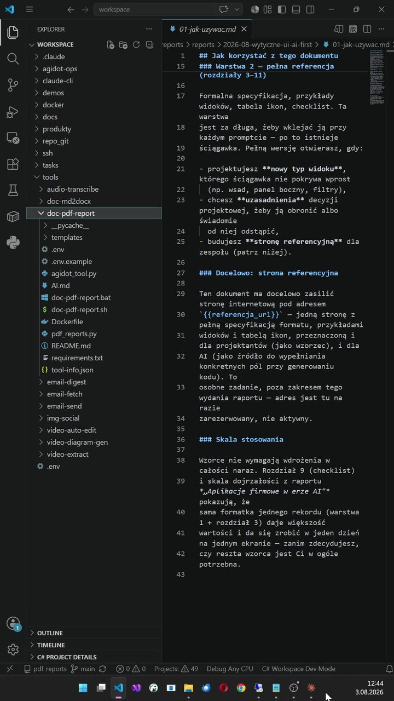Open the Remote Explorer view

[x=13, y=137]
